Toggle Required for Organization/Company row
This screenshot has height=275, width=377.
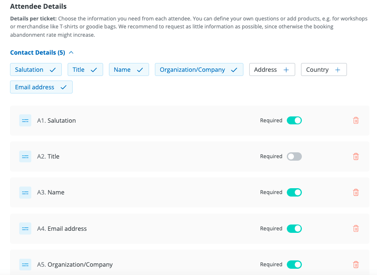coord(294,265)
